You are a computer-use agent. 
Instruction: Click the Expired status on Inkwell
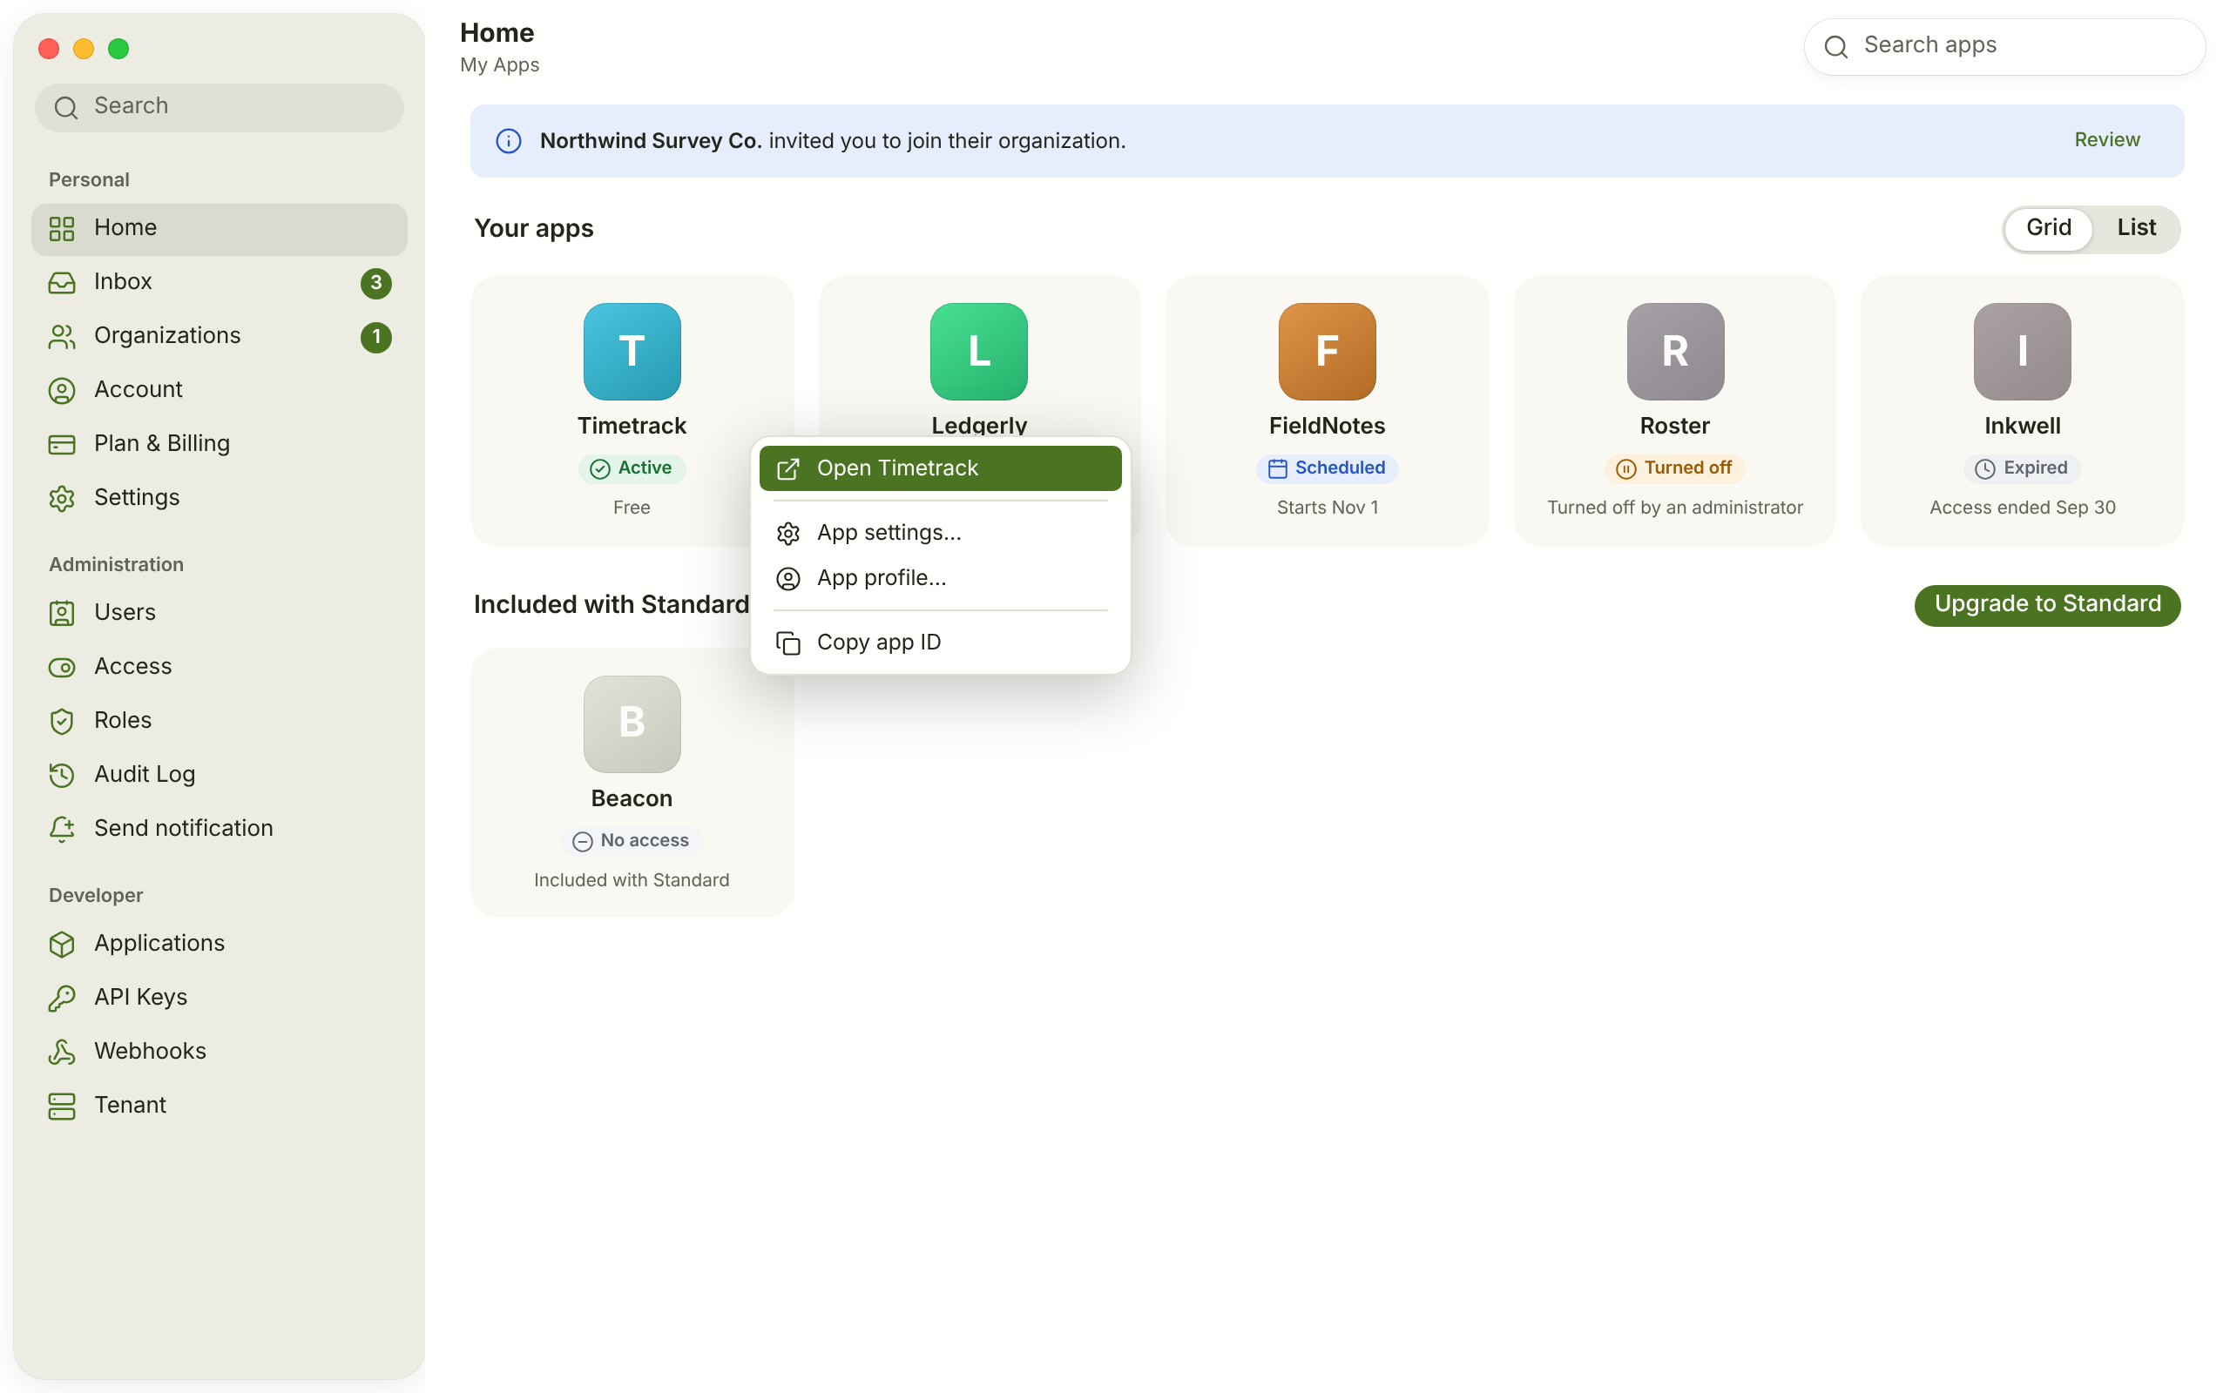click(x=2022, y=469)
